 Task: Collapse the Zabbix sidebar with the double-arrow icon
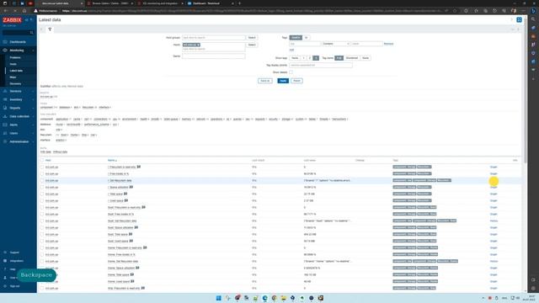[x=26, y=20]
